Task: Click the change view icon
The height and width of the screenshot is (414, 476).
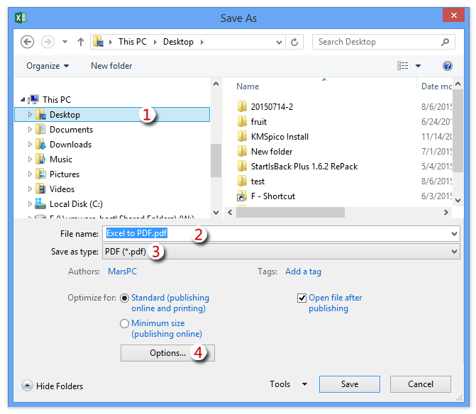Action: point(403,66)
